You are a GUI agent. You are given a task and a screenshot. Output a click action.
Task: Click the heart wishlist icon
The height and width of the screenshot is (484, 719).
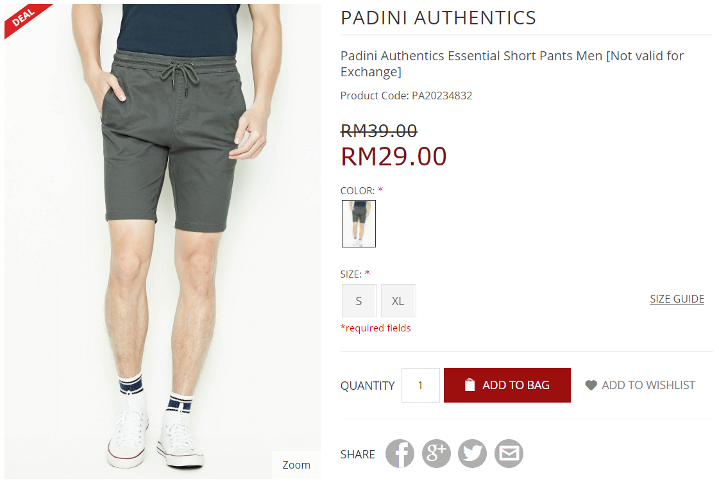[591, 385]
